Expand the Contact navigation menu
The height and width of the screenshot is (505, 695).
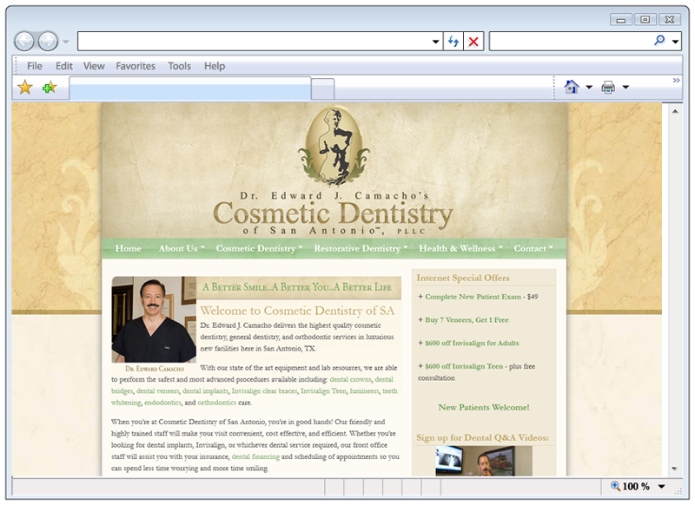click(533, 248)
